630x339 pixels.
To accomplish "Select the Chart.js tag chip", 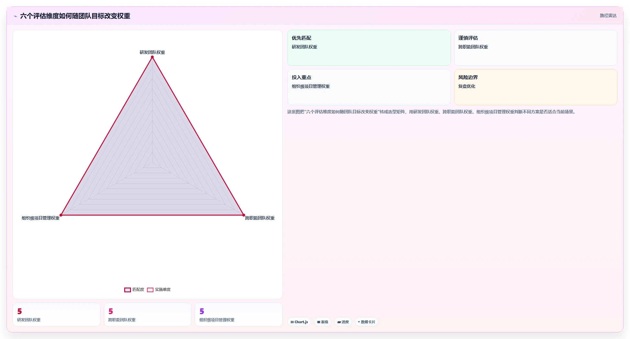I will pyautogui.click(x=299, y=322).
